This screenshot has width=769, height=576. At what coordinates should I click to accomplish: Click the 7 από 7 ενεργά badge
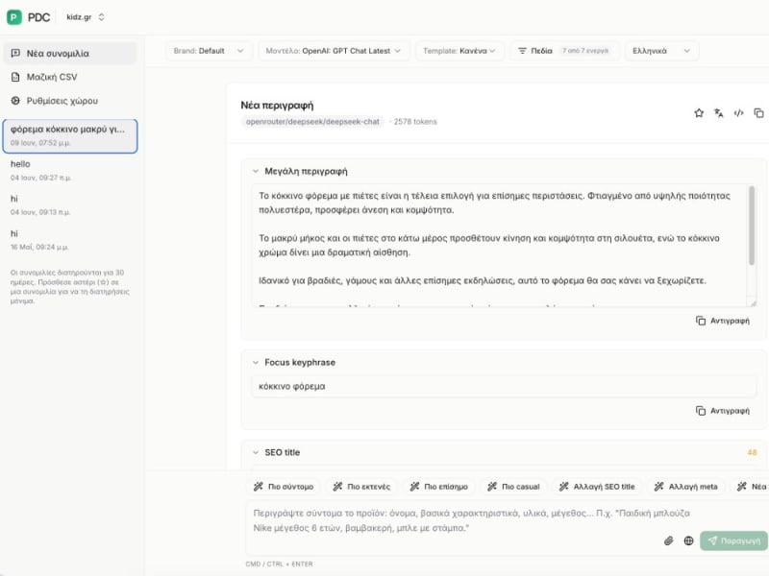click(x=585, y=51)
